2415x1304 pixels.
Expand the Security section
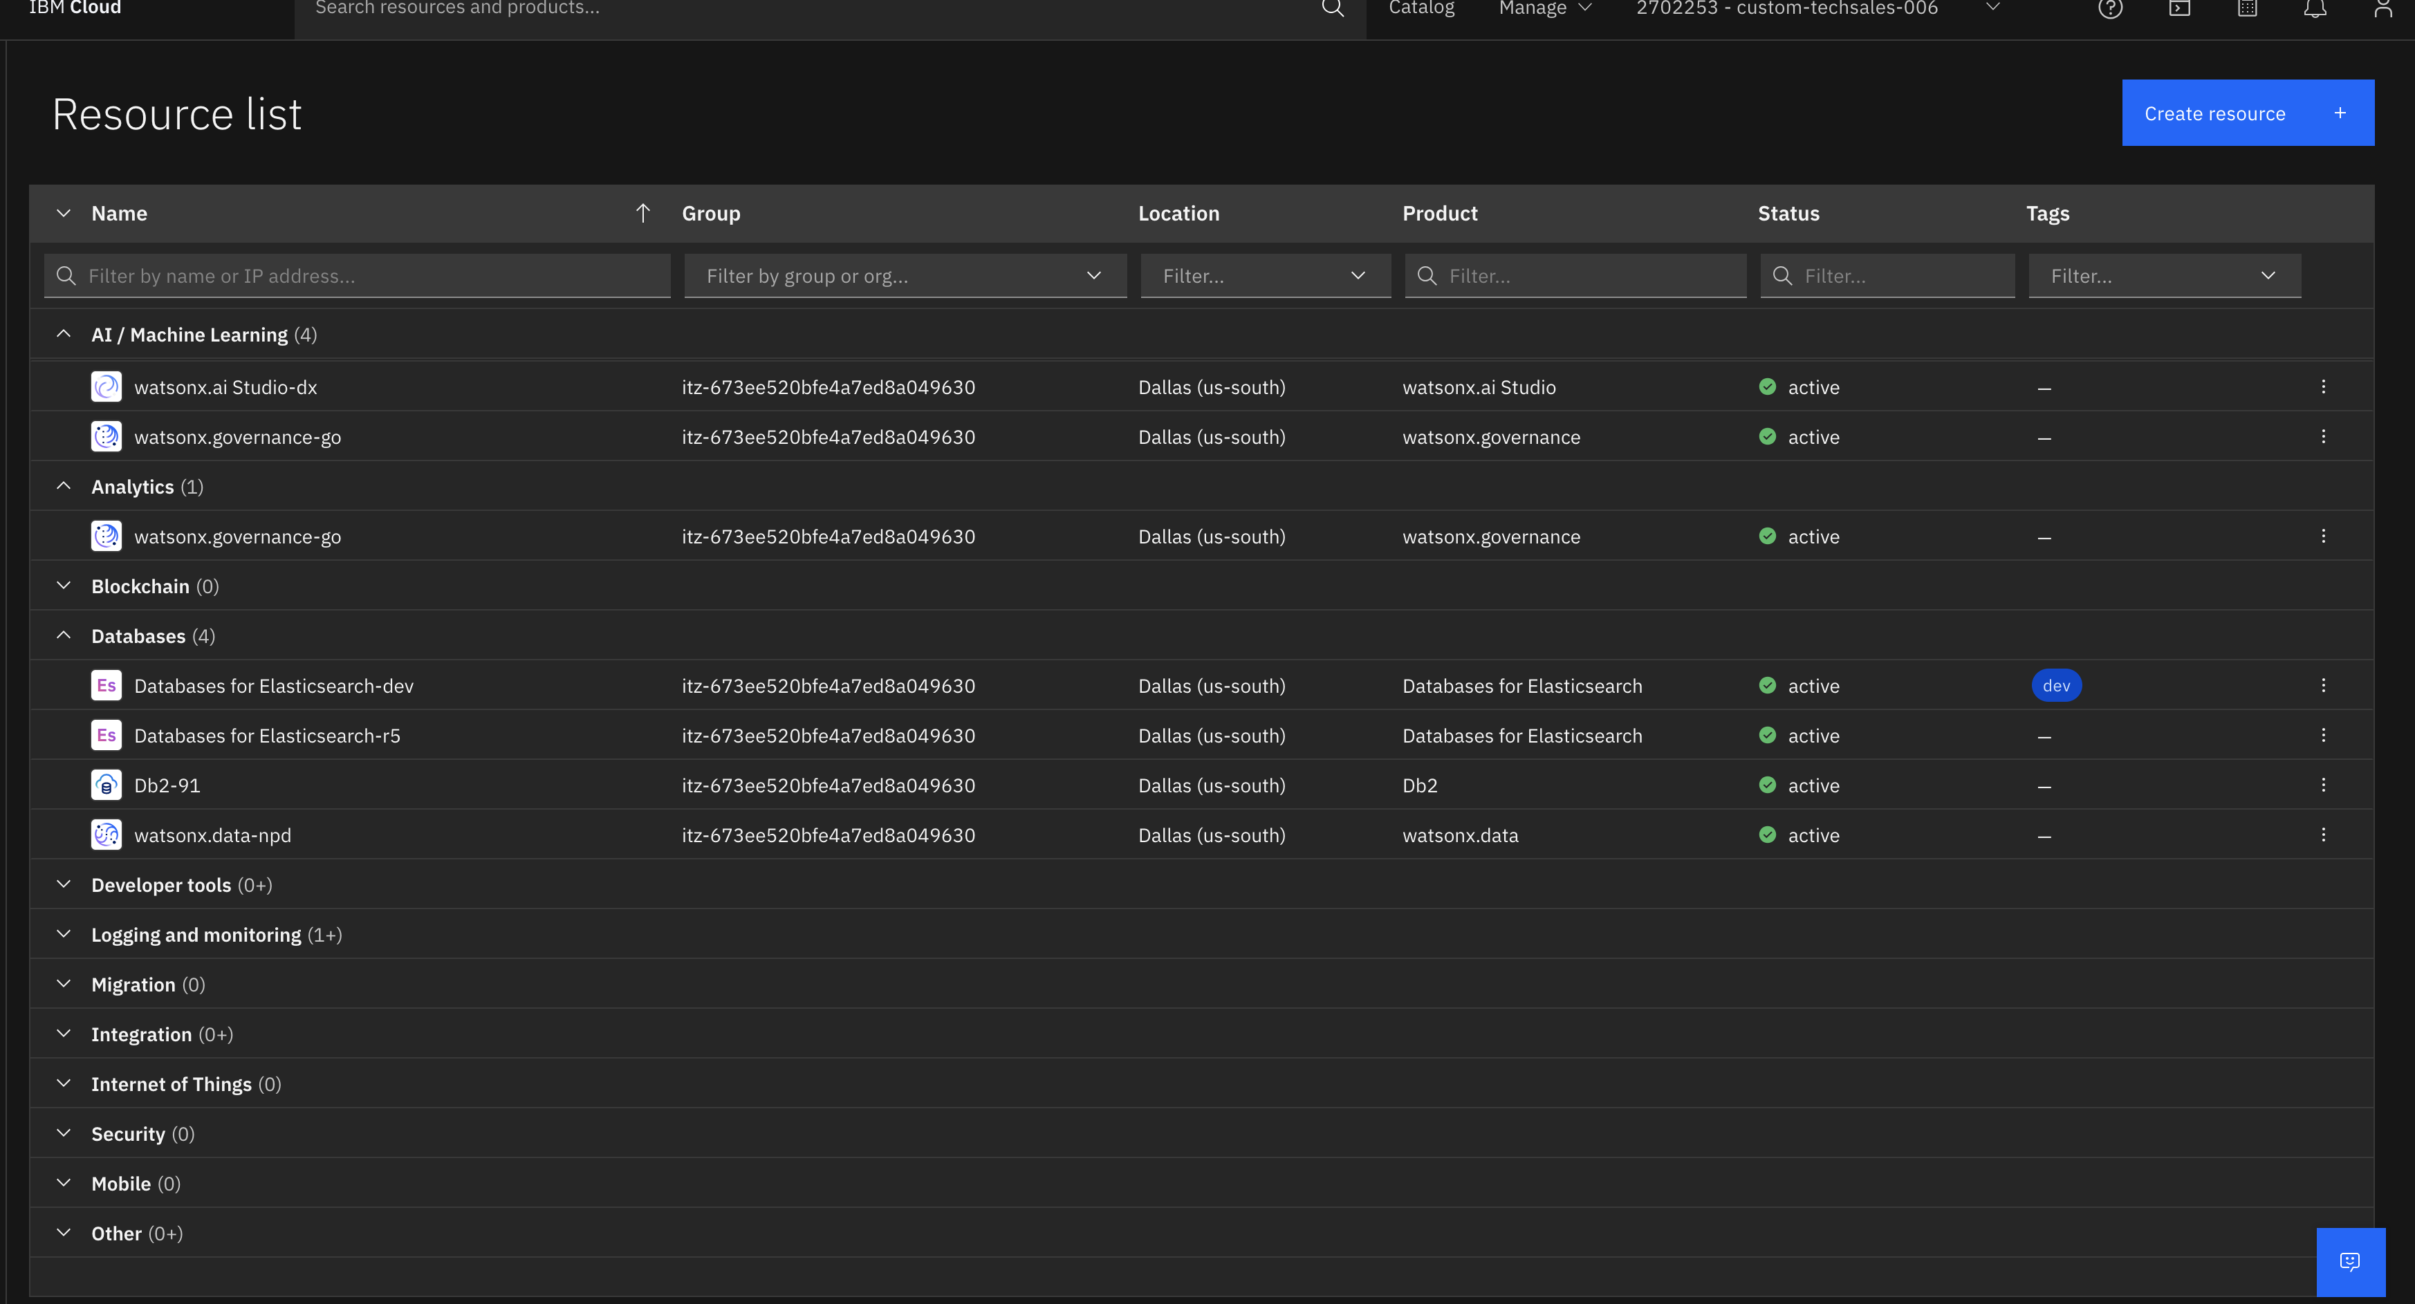click(x=63, y=1133)
